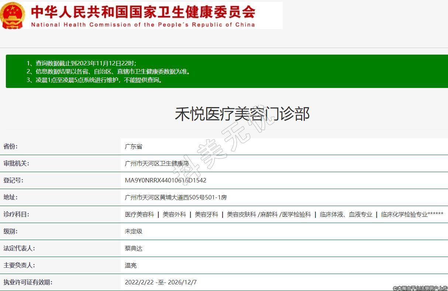Image resolution: width=448 pixels, height=291 pixels.
Task: Click the main responsible person 温亮
Action: click(x=131, y=266)
